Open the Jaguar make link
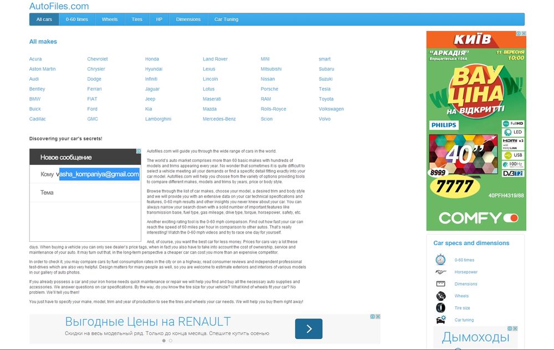Viewport: 554px width, 350px height. pos(152,89)
